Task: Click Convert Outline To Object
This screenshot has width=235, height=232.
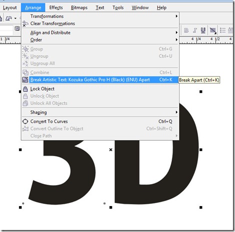Action: point(100,129)
